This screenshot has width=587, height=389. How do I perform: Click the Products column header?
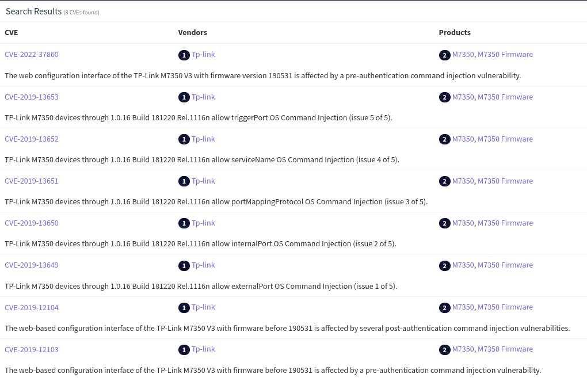click(x=455, y=32)
